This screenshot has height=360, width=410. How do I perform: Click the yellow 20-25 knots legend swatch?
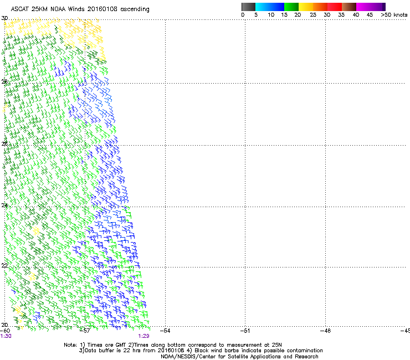coord(306,7)
